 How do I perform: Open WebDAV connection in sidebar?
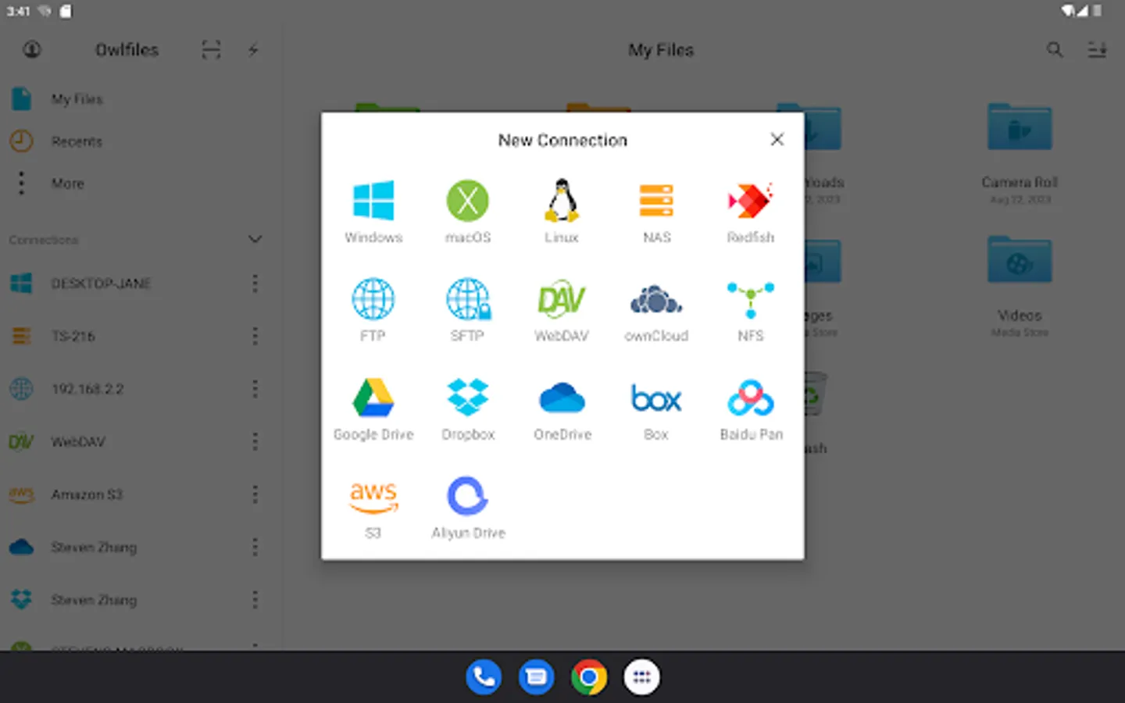tap(78, 442)
